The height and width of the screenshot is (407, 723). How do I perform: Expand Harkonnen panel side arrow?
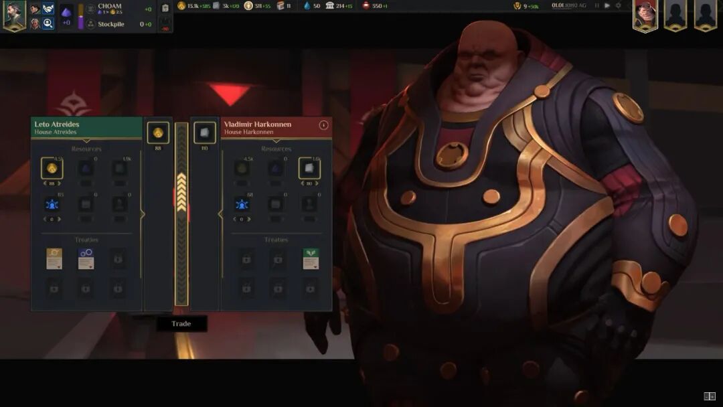(x=220, y=214)
